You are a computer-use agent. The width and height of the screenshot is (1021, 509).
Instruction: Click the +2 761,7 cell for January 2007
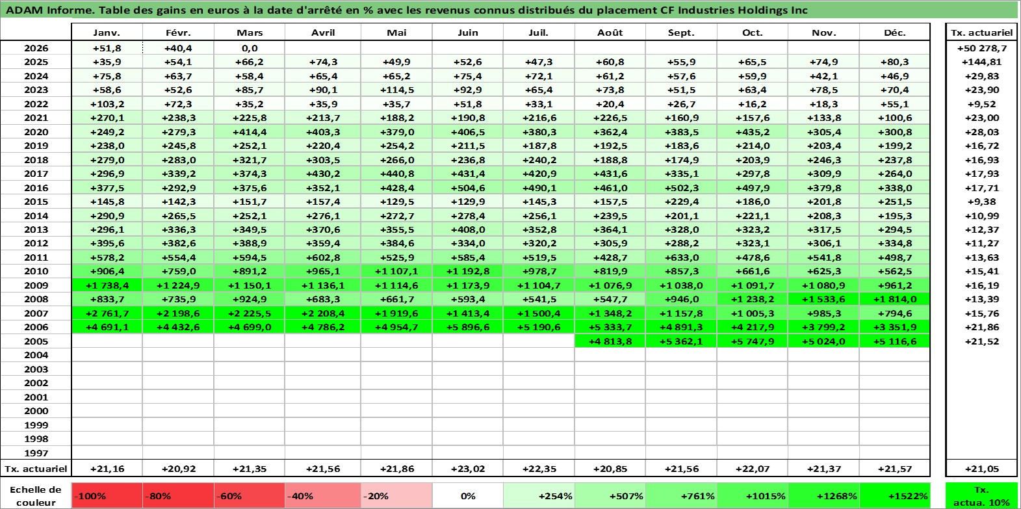coord(107,313)
